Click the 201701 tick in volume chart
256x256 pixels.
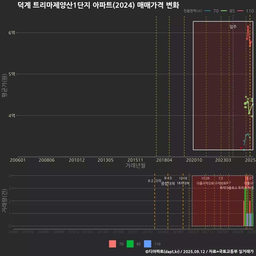pyautogui.click(x=147, y=232)
